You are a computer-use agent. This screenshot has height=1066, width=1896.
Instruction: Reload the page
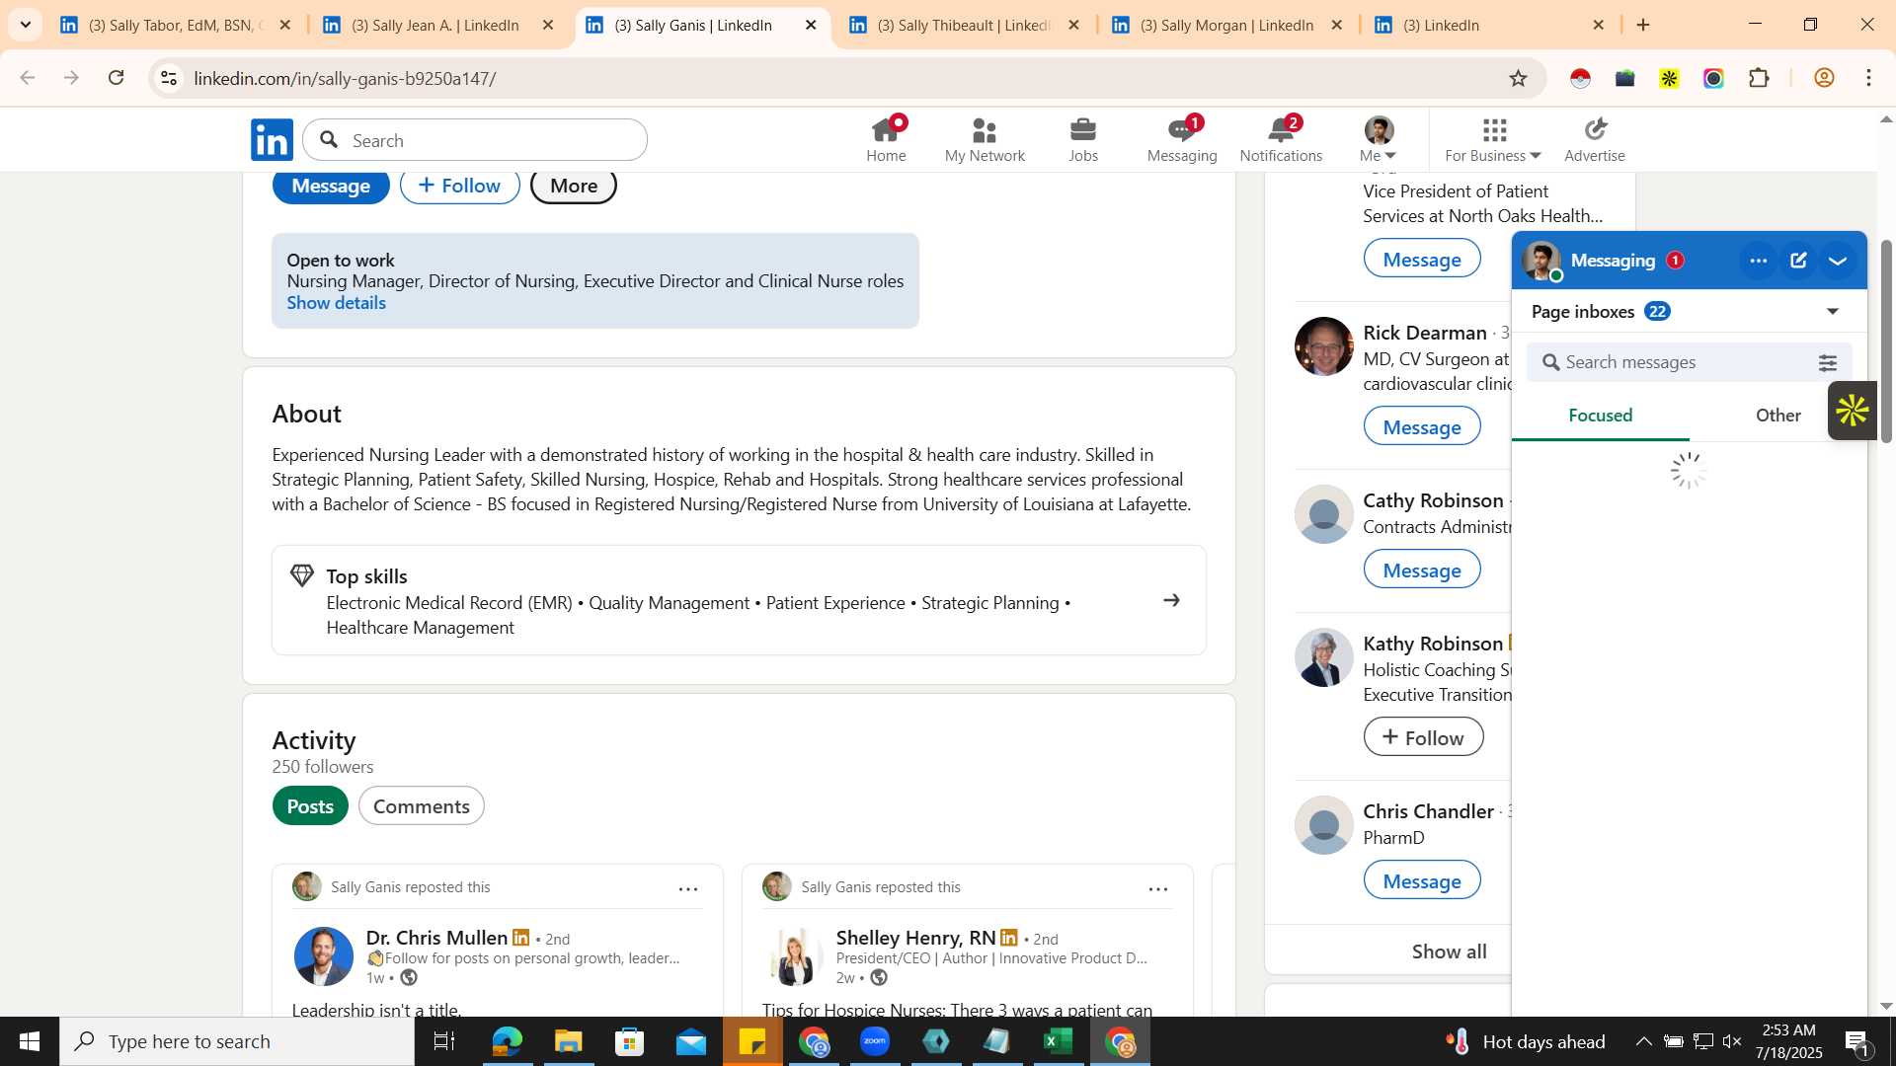[117, 78]
